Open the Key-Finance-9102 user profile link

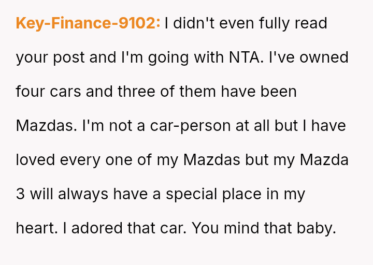(x=87, y=23)
